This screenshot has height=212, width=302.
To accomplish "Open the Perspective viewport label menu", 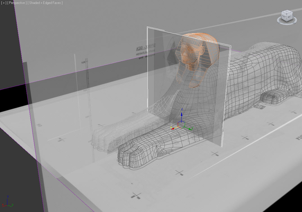I will tap(17, 3).
